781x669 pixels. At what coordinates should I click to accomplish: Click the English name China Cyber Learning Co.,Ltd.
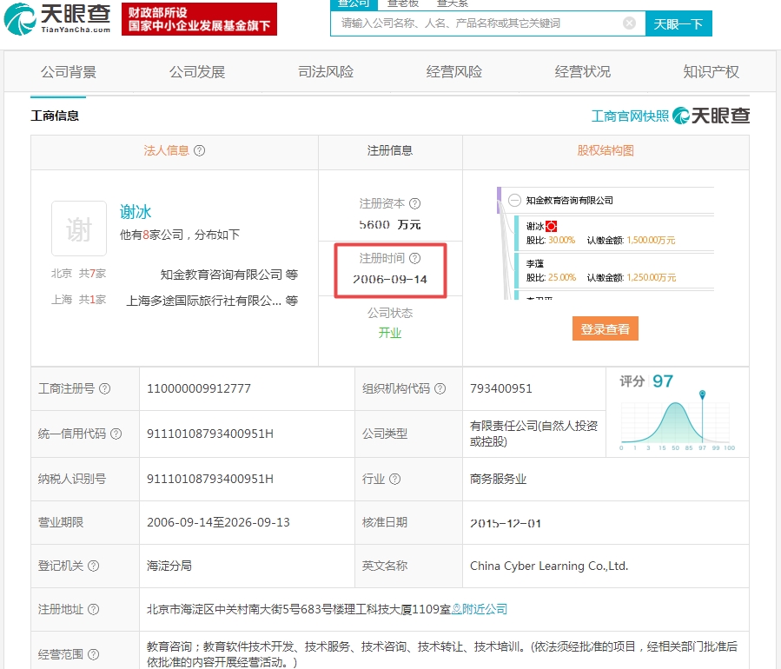pyautogui.click(x=549, y=566)
